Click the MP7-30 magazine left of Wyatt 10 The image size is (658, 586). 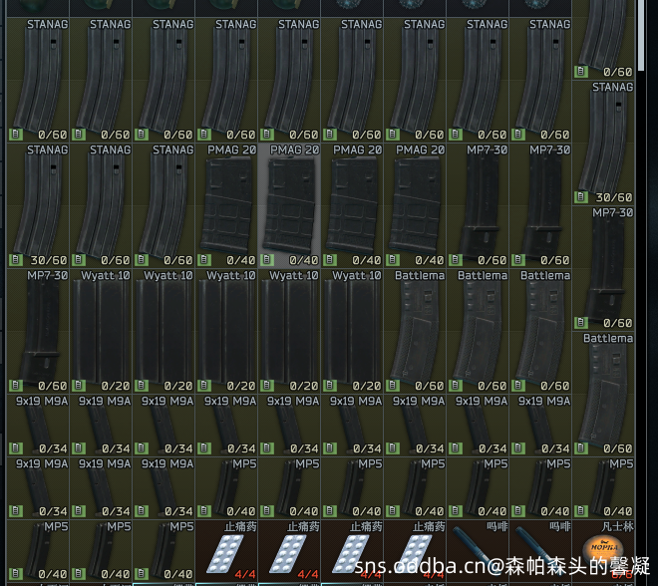(x=39, y=329)
